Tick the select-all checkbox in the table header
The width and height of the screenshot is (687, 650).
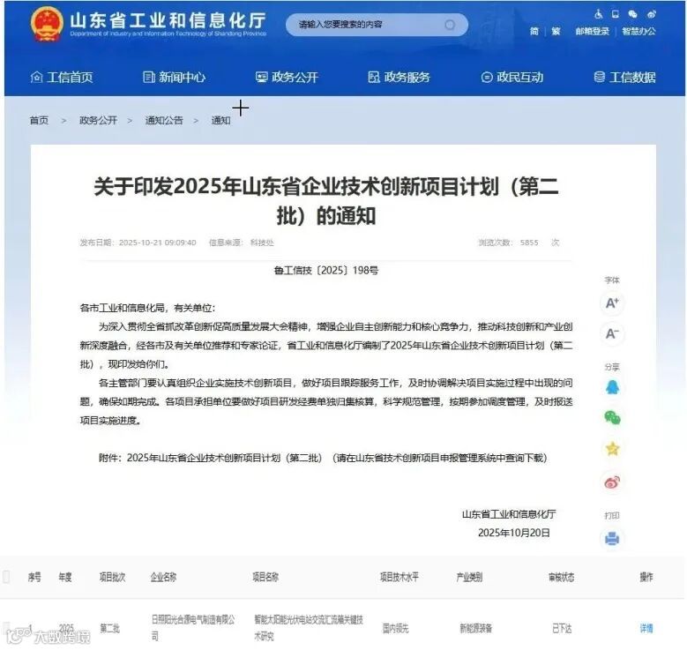tap(6, 577)
